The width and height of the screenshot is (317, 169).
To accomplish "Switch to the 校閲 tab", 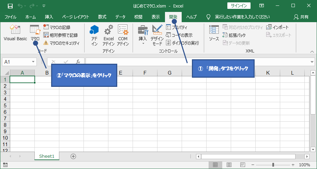I will [x=138, y=17].
